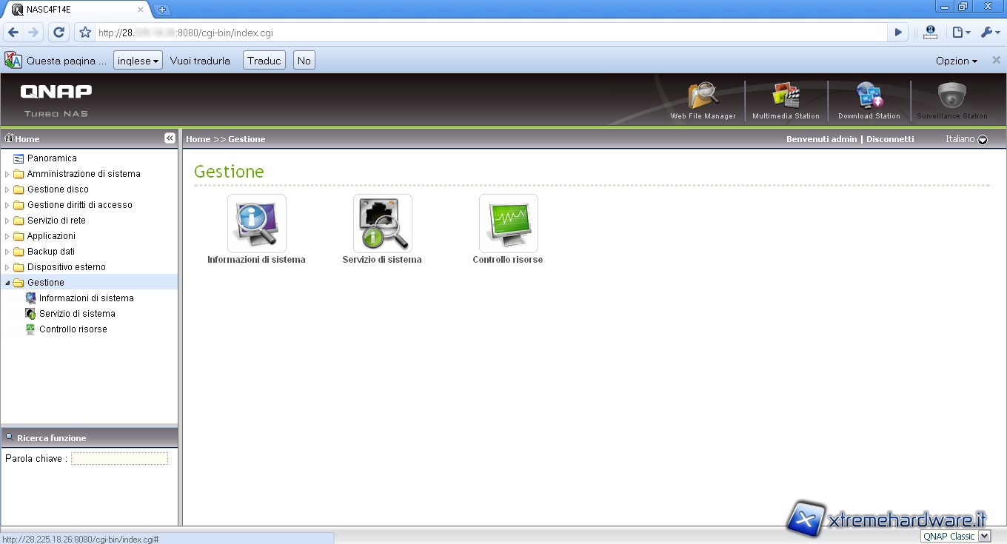Select Panoramica in sidebar tree
This screenshot has height=544, width=1007.
(x=52, y=158)
